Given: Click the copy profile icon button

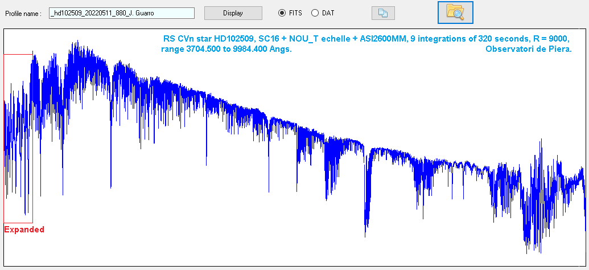Looking at the screenshot, I should click(x=383, y=13).
